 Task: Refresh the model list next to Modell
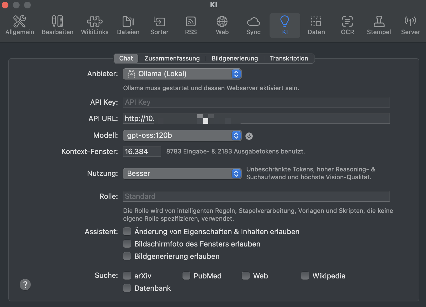(249, 136)
